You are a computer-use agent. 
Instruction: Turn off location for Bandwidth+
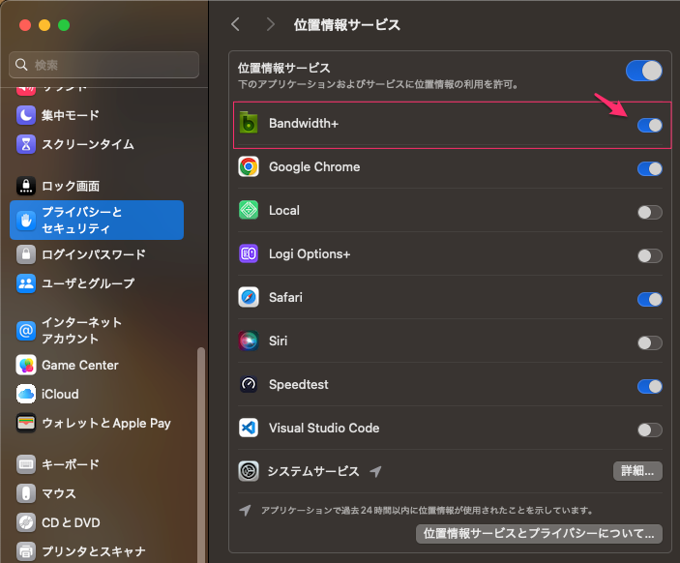coord(649,125)
